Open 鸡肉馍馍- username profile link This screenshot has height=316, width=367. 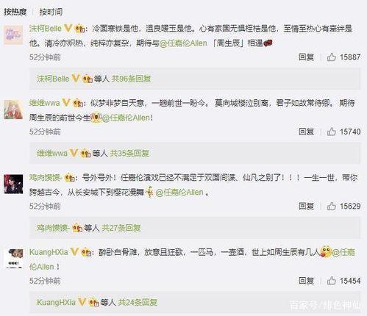(x=46, y=177)
